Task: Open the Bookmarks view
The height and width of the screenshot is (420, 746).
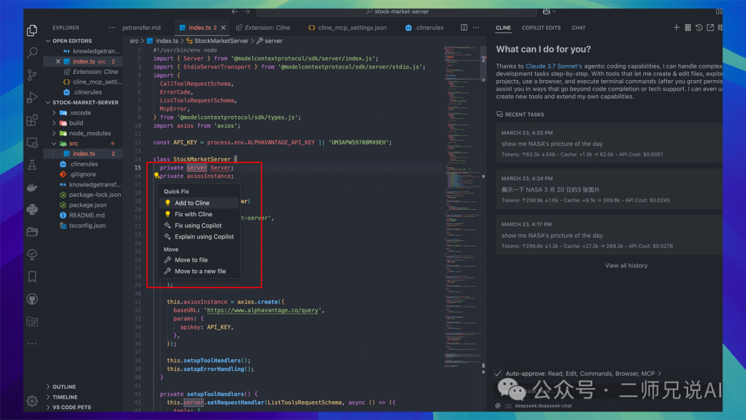Action: coord(32,277)
